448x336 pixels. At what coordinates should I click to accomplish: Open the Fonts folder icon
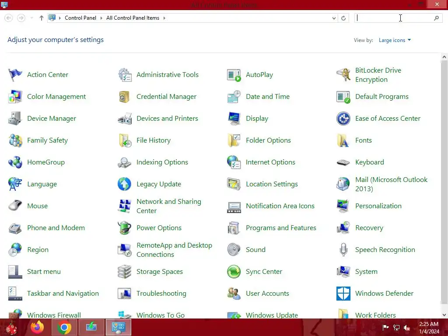coord(343,140)
